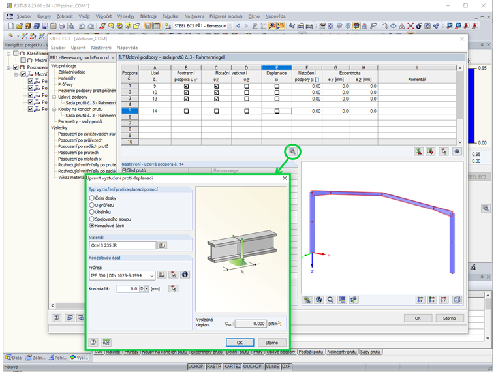Select Čelní desky radio option
This screenshot has width=496, height=372.
(x=92, y=198)
